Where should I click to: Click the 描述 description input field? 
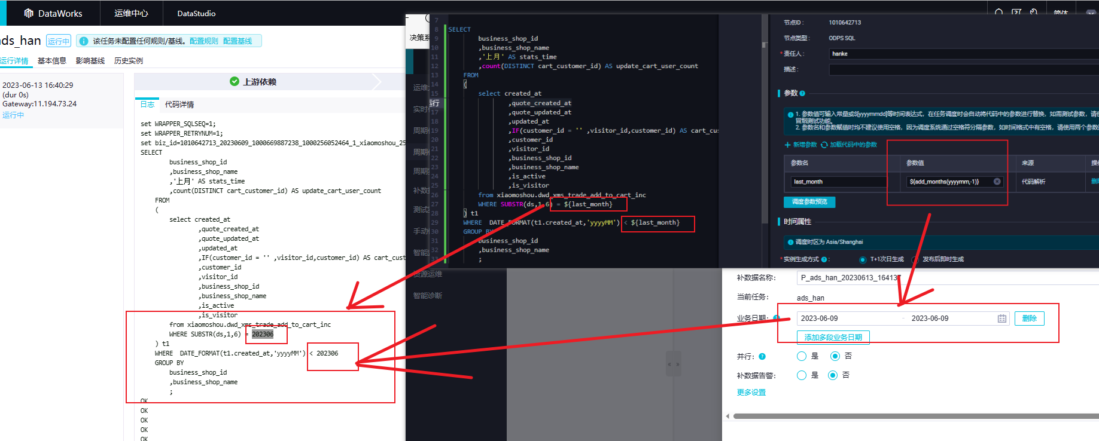963,69
